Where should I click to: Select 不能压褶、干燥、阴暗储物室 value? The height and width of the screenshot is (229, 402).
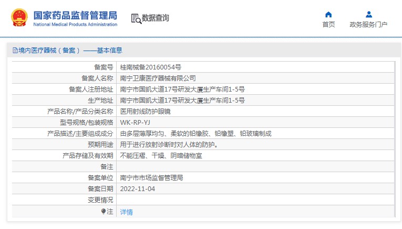(161, 156)
